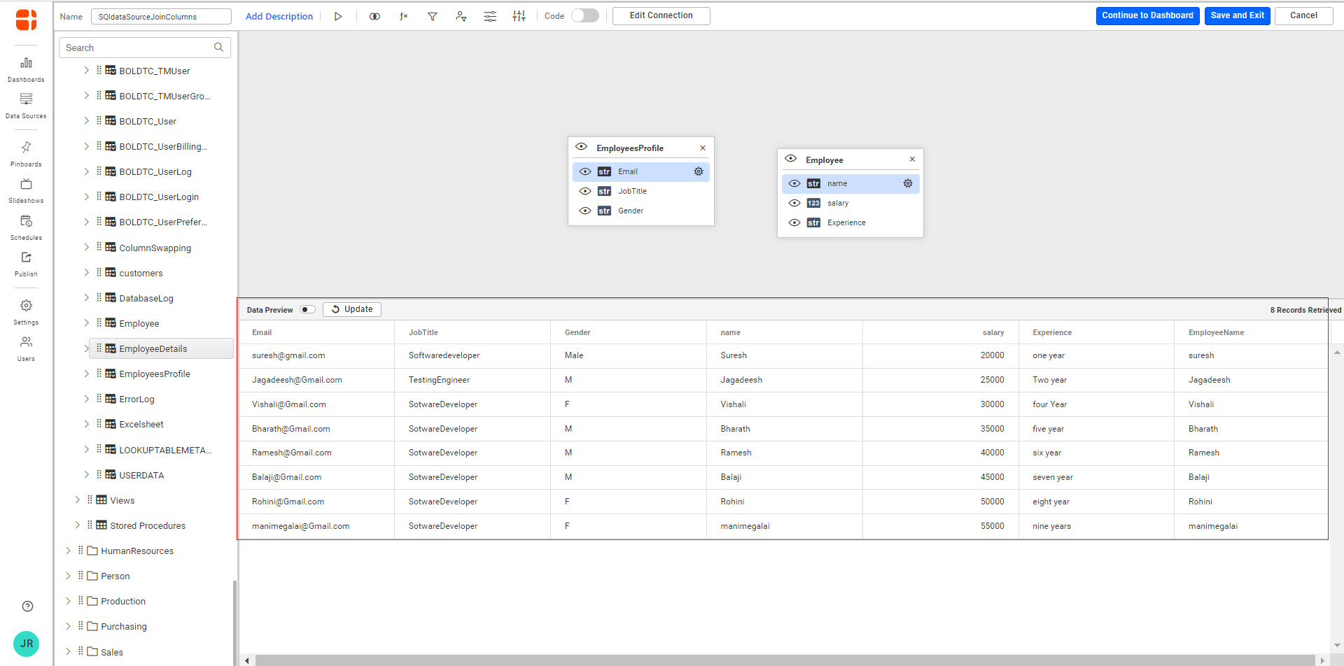Add an expression using the fx icon
This screenshot has height=666, width=1344.
404,15
